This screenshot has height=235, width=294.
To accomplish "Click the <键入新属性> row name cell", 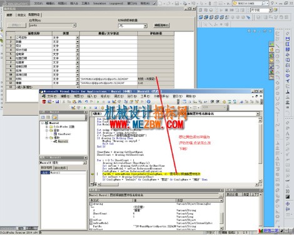I will tap(34, 87).
